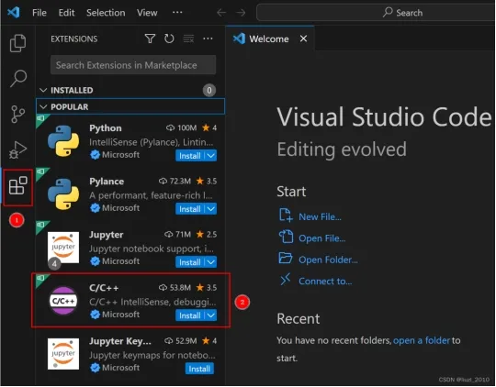Click the Open Folder icon under Start
Image resolution: width=496 pixels, height=387 pixels.
[286, 258]
